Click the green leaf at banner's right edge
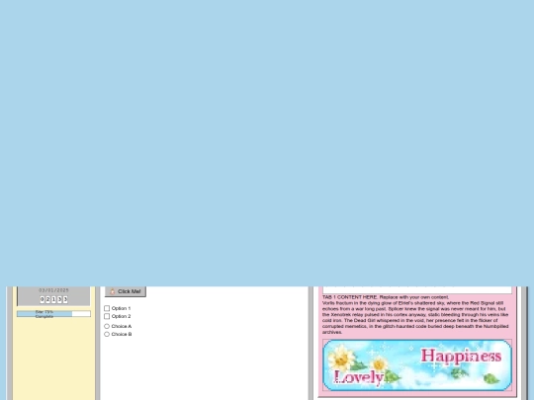This screenshot has width=534, height=400. 491,378
